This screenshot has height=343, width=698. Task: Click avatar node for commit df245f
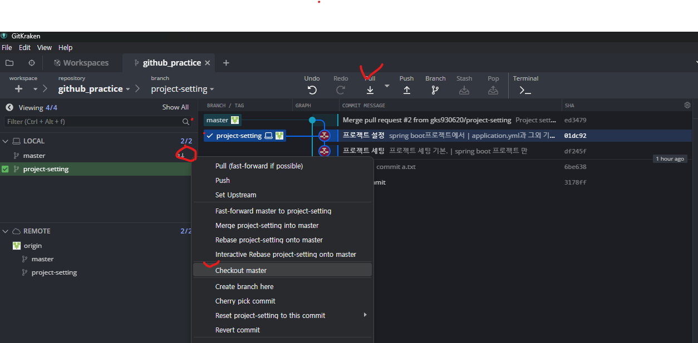click(325, 151)
